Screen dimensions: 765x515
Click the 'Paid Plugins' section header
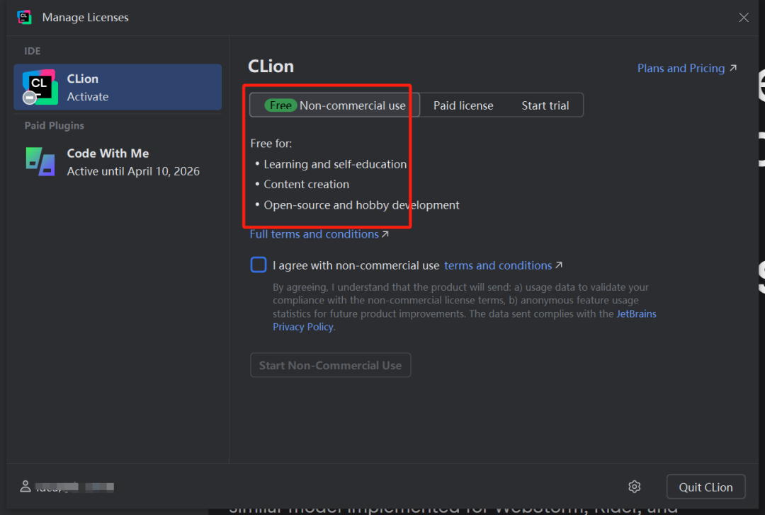click(54, 126)
